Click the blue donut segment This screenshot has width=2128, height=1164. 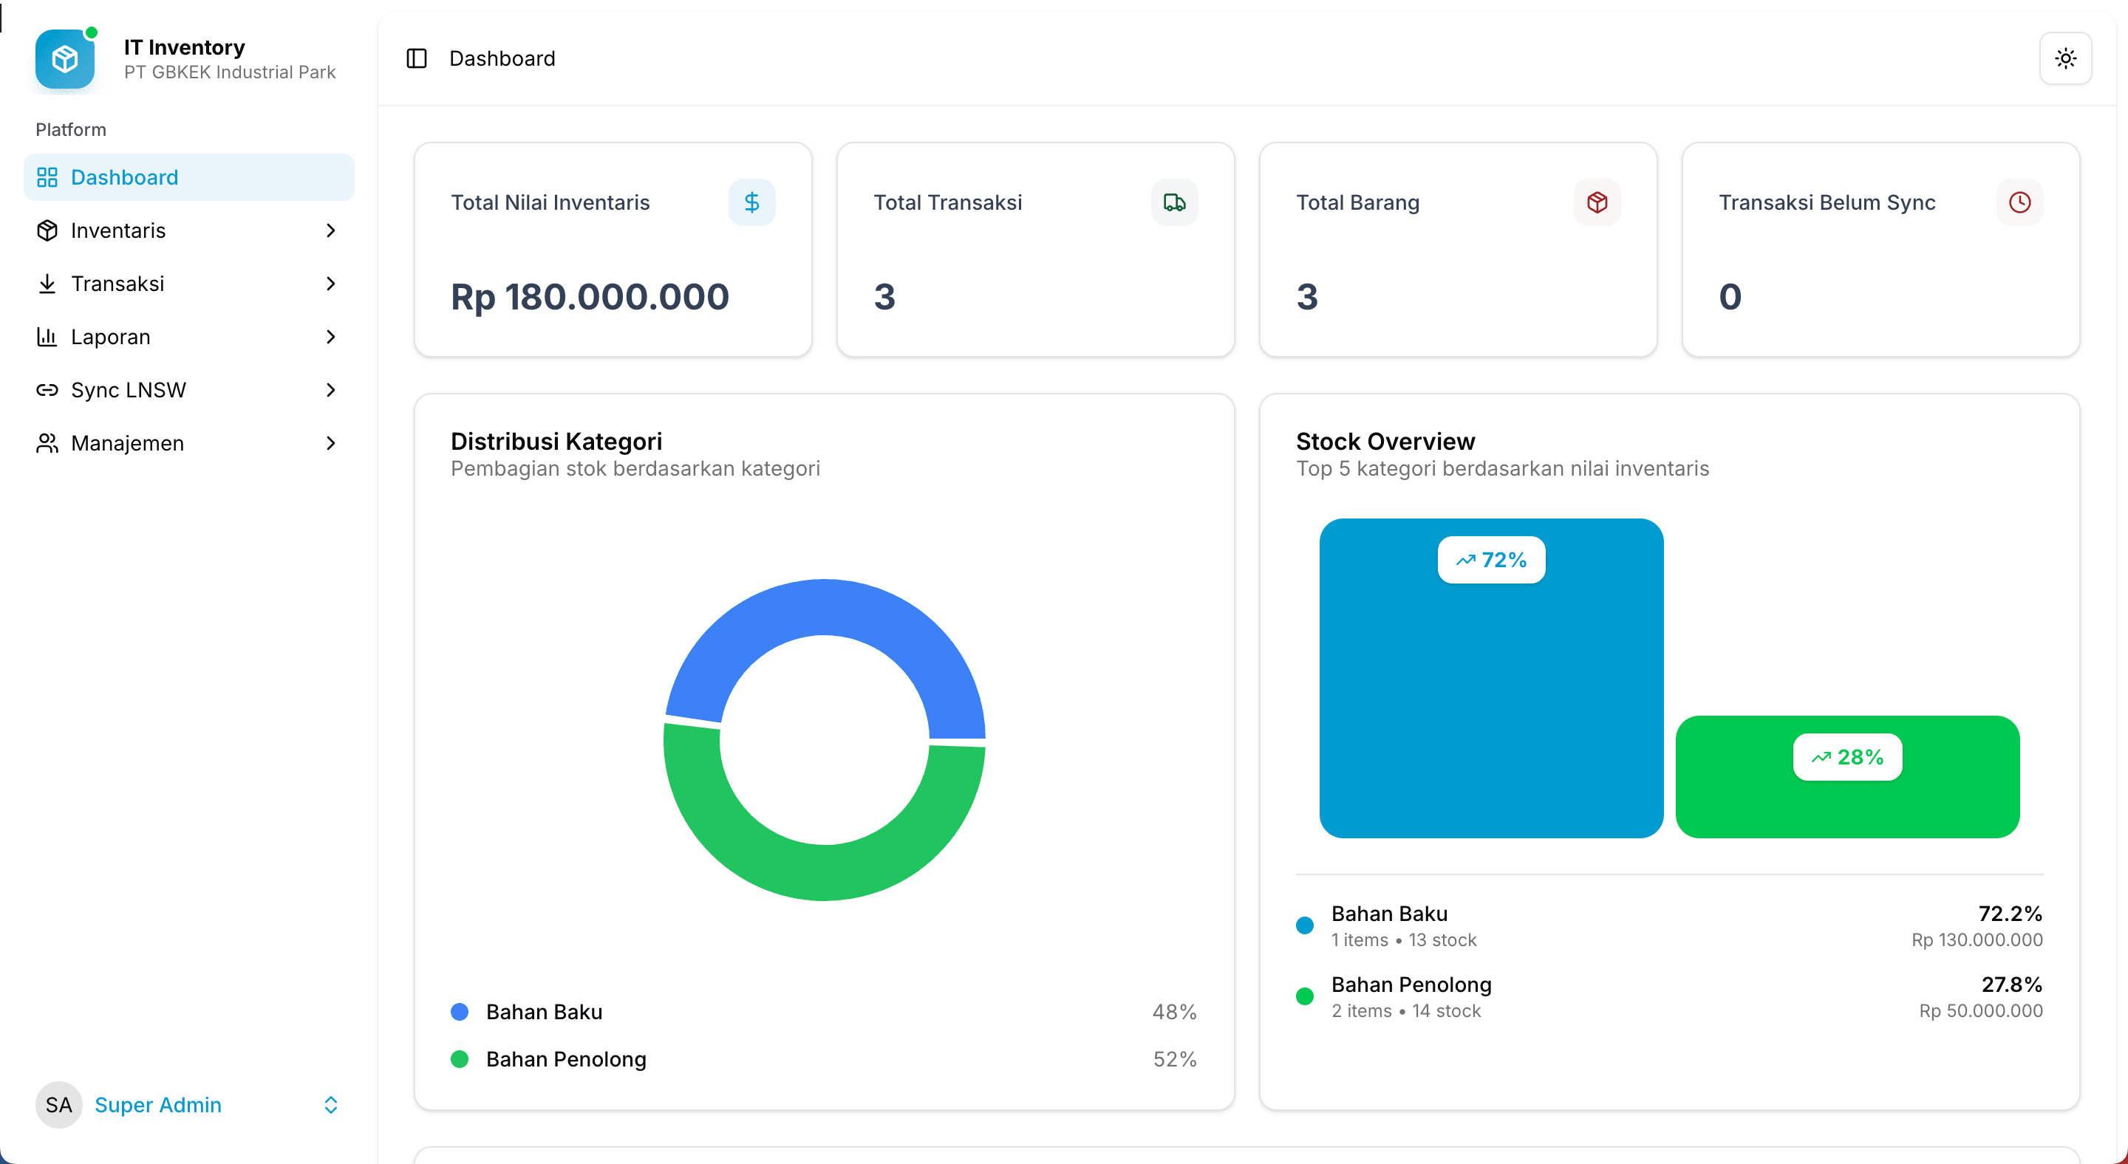[x=825, y=606]
